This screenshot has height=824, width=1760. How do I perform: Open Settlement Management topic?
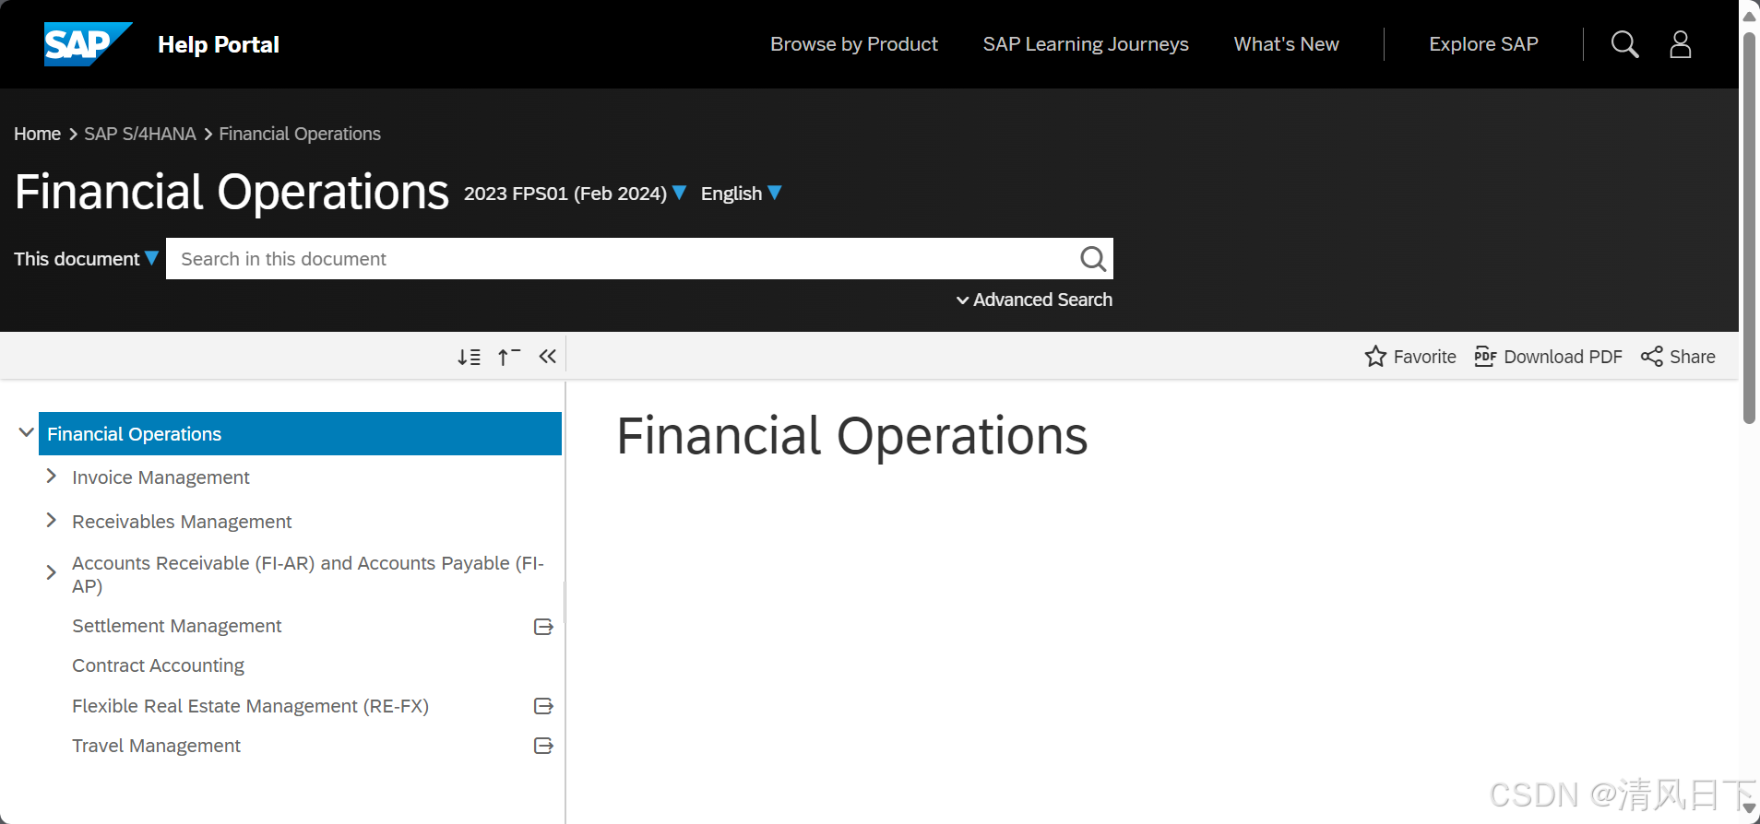[176, 626]
